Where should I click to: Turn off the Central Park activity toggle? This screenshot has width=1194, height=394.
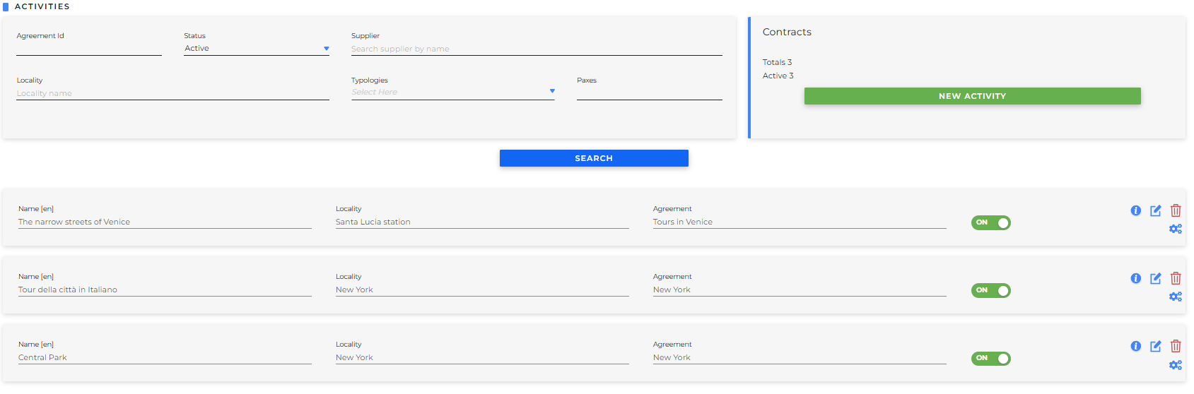[990, 359]
